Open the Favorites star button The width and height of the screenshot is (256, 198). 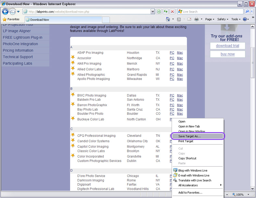pyautogui.click(x=11, y=19)
